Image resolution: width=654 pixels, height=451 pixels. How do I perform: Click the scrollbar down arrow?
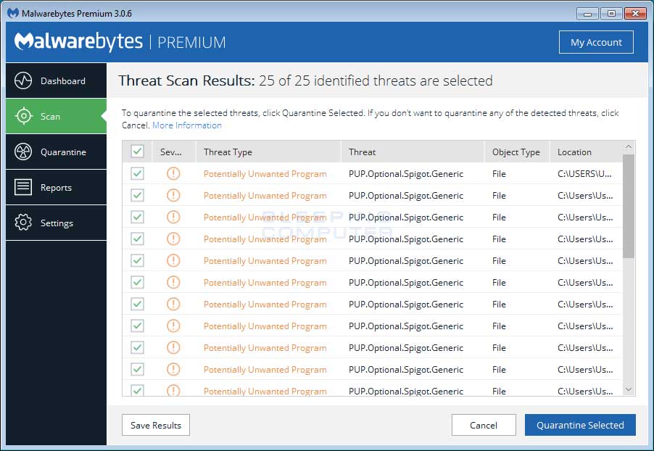point(628,389)
